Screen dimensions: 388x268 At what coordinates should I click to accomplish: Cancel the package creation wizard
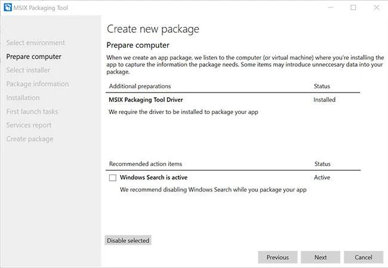(364, 257)
